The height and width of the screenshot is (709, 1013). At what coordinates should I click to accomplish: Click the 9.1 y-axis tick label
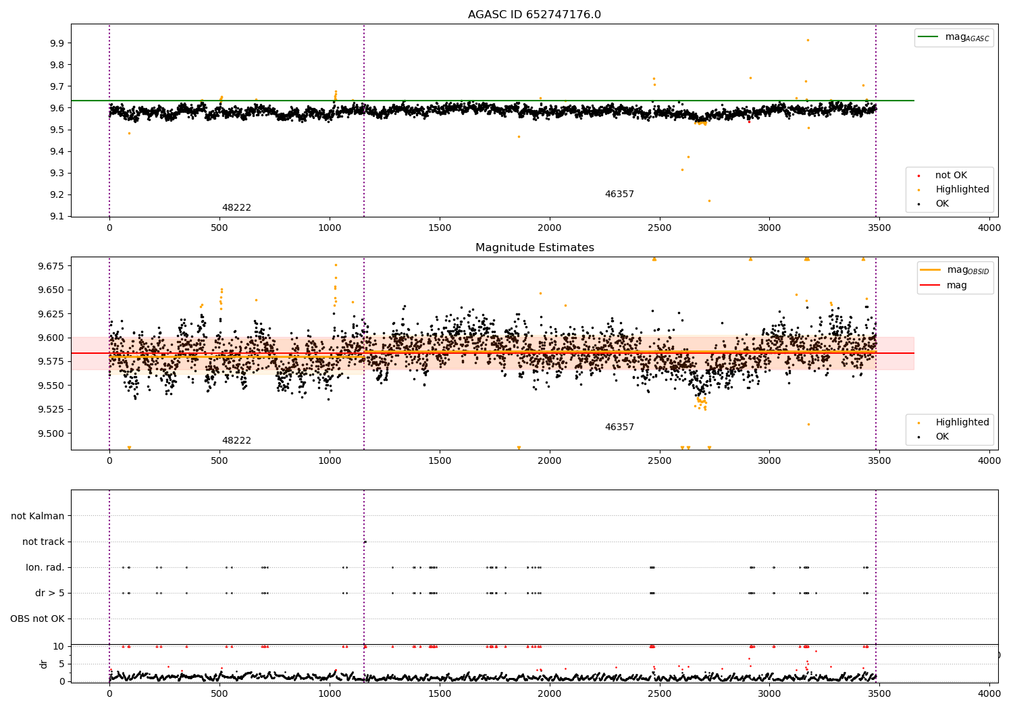tap(57, 216)
